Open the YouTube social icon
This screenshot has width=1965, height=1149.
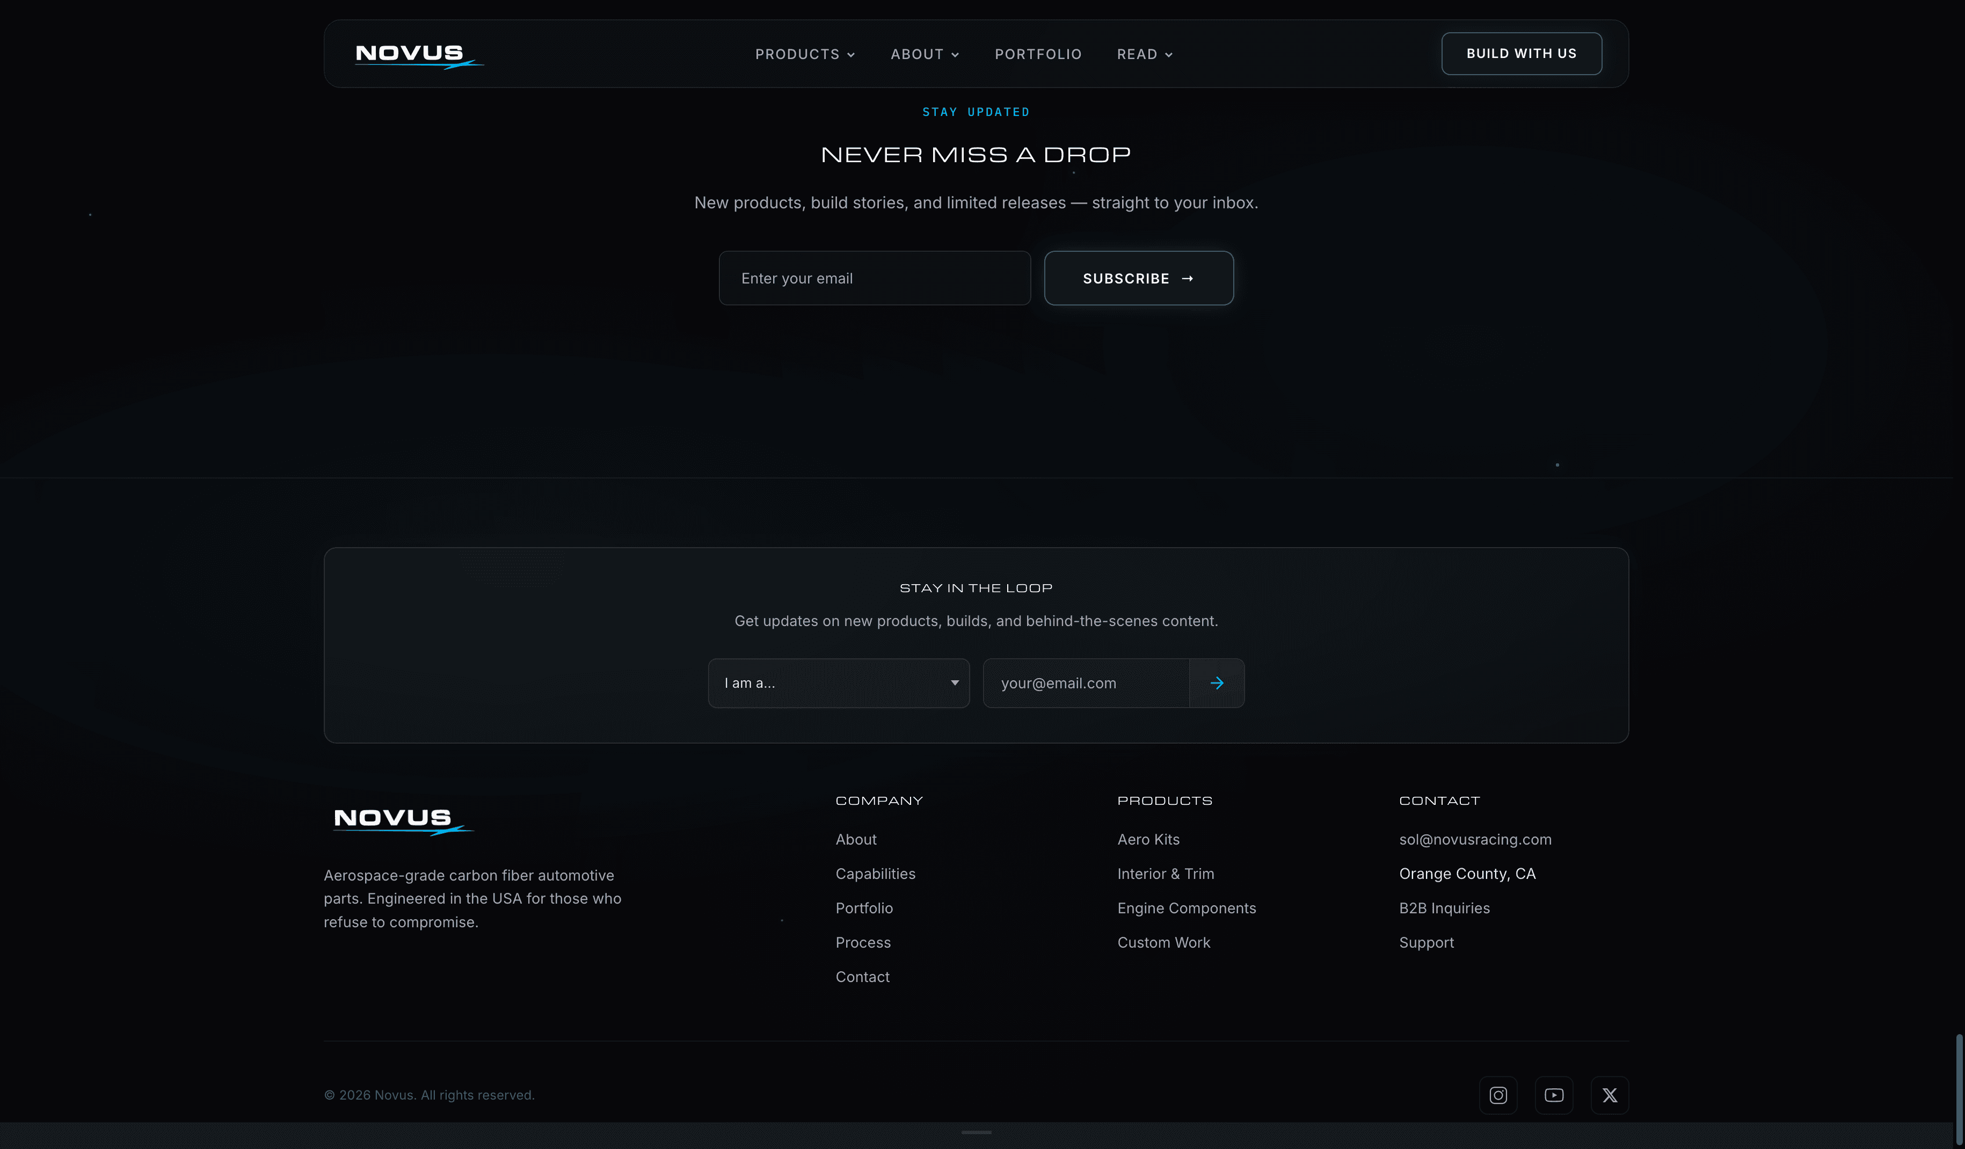[1553, 1095]
